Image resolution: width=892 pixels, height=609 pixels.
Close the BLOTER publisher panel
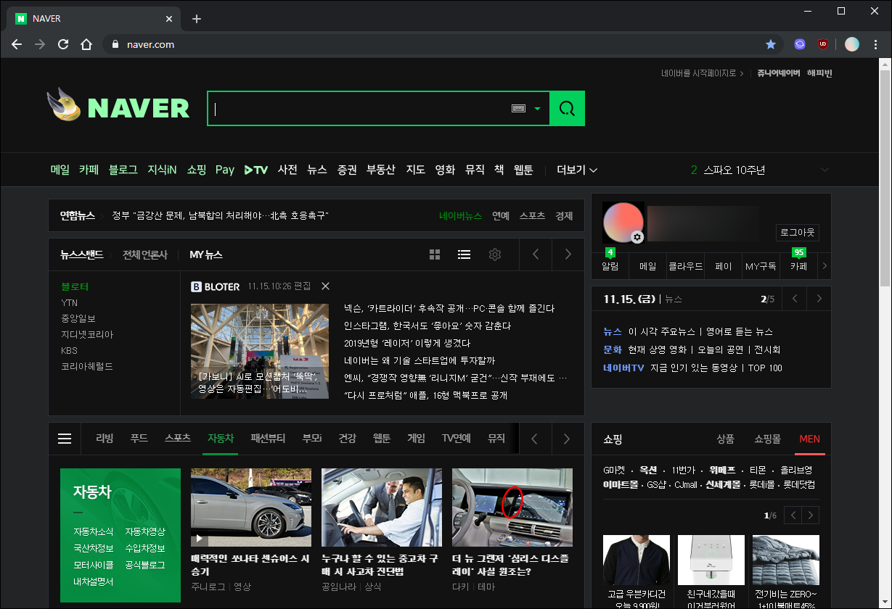(x=325, y=286)
